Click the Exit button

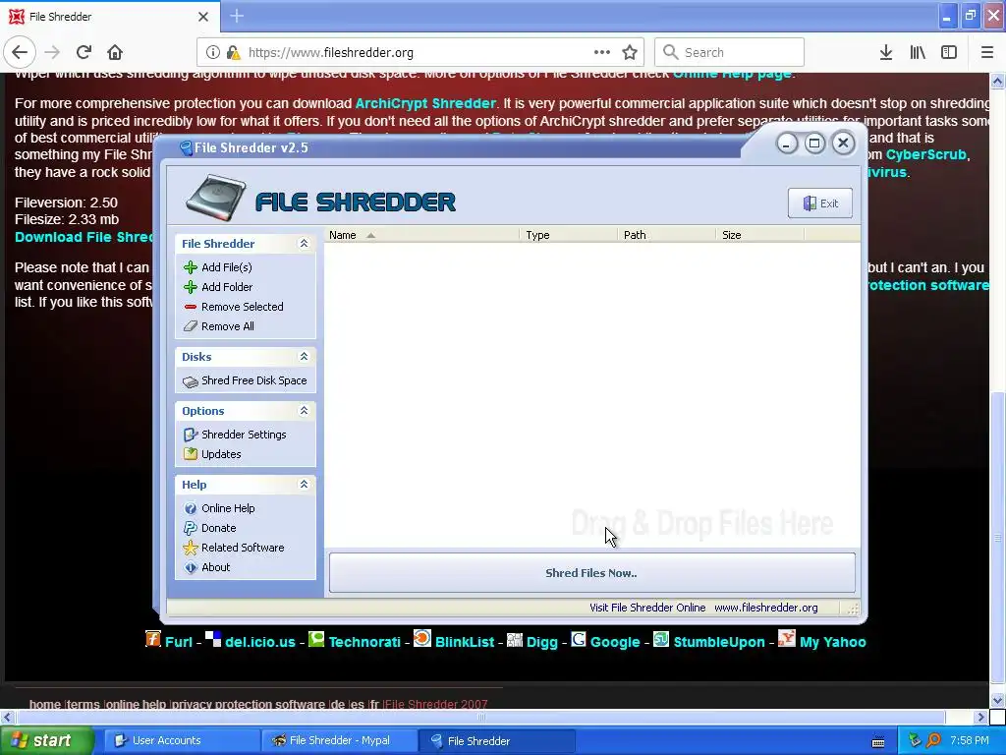coord(820,203)
